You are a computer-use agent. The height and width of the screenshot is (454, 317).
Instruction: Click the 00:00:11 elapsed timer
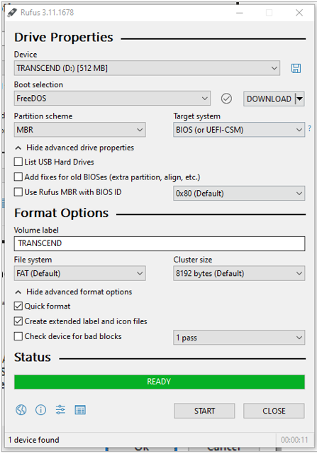(294, 440)
